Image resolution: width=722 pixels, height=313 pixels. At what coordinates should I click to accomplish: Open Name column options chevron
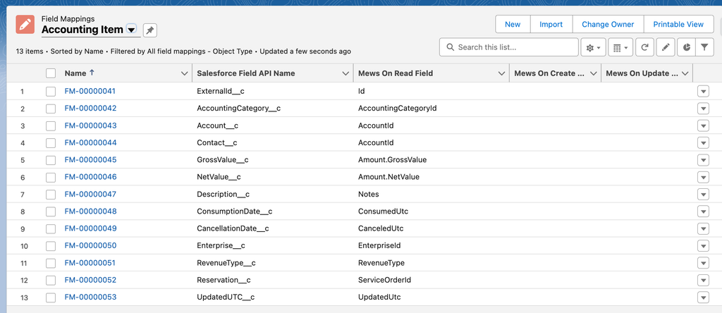[x=184, y=73]
